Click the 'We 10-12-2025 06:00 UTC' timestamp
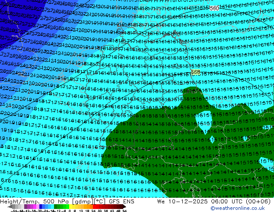 (x=201, y=202)
